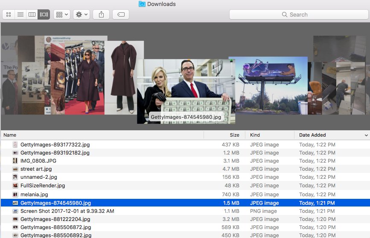Select the billboard cover flow thumbnail
370x238 pixels.
pos(271,86)
